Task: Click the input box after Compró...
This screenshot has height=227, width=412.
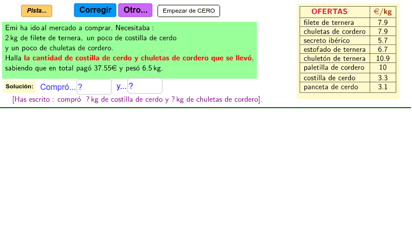Action: pyautogui.click(x=94, y=87)
